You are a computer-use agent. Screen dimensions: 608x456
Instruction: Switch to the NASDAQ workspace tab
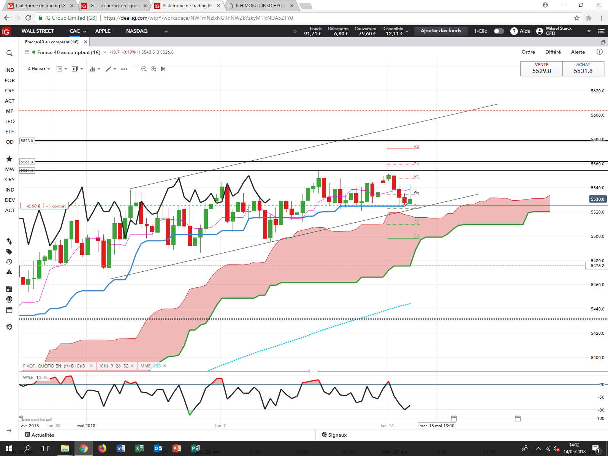coord(137,31)
